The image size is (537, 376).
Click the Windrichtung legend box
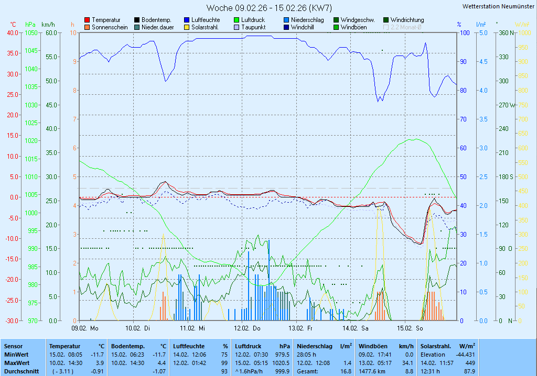(386, 20)
